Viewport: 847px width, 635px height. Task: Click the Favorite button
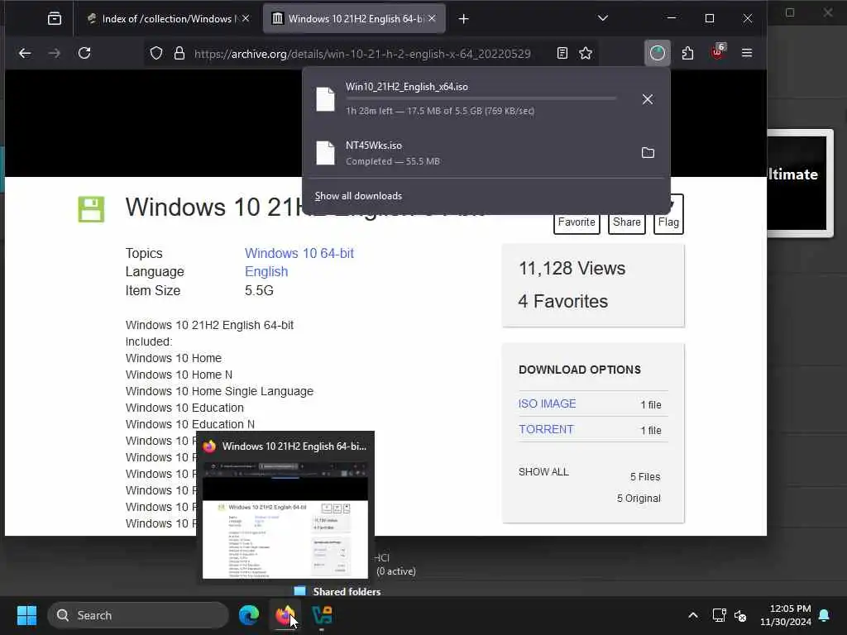(x=577, y=222)
